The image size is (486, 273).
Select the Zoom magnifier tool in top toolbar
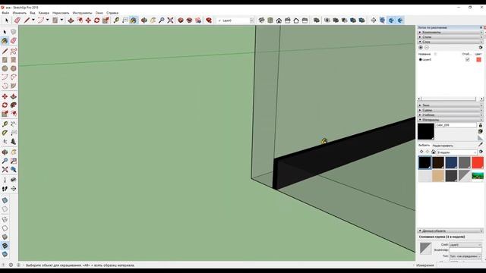pyautogui.click(x=162, y=20)
